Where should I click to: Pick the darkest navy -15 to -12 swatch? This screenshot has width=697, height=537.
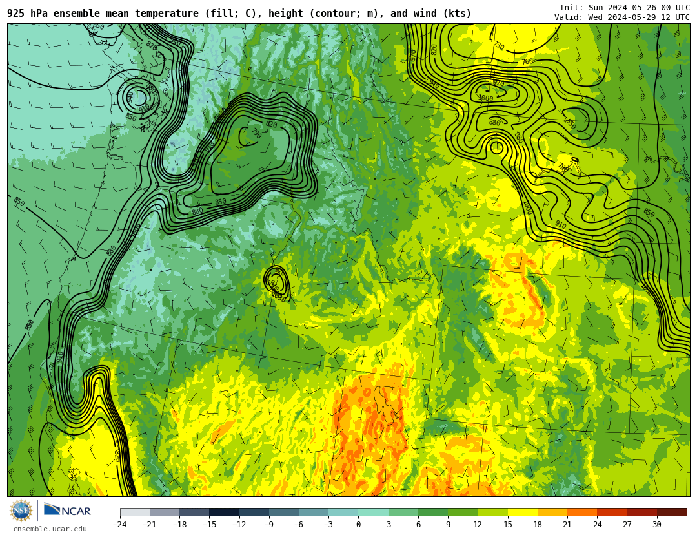pos(224,512)
